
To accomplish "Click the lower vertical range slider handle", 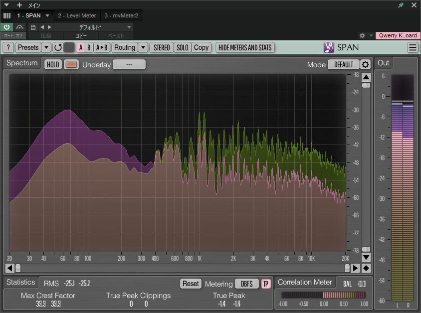I will point(366,249).
